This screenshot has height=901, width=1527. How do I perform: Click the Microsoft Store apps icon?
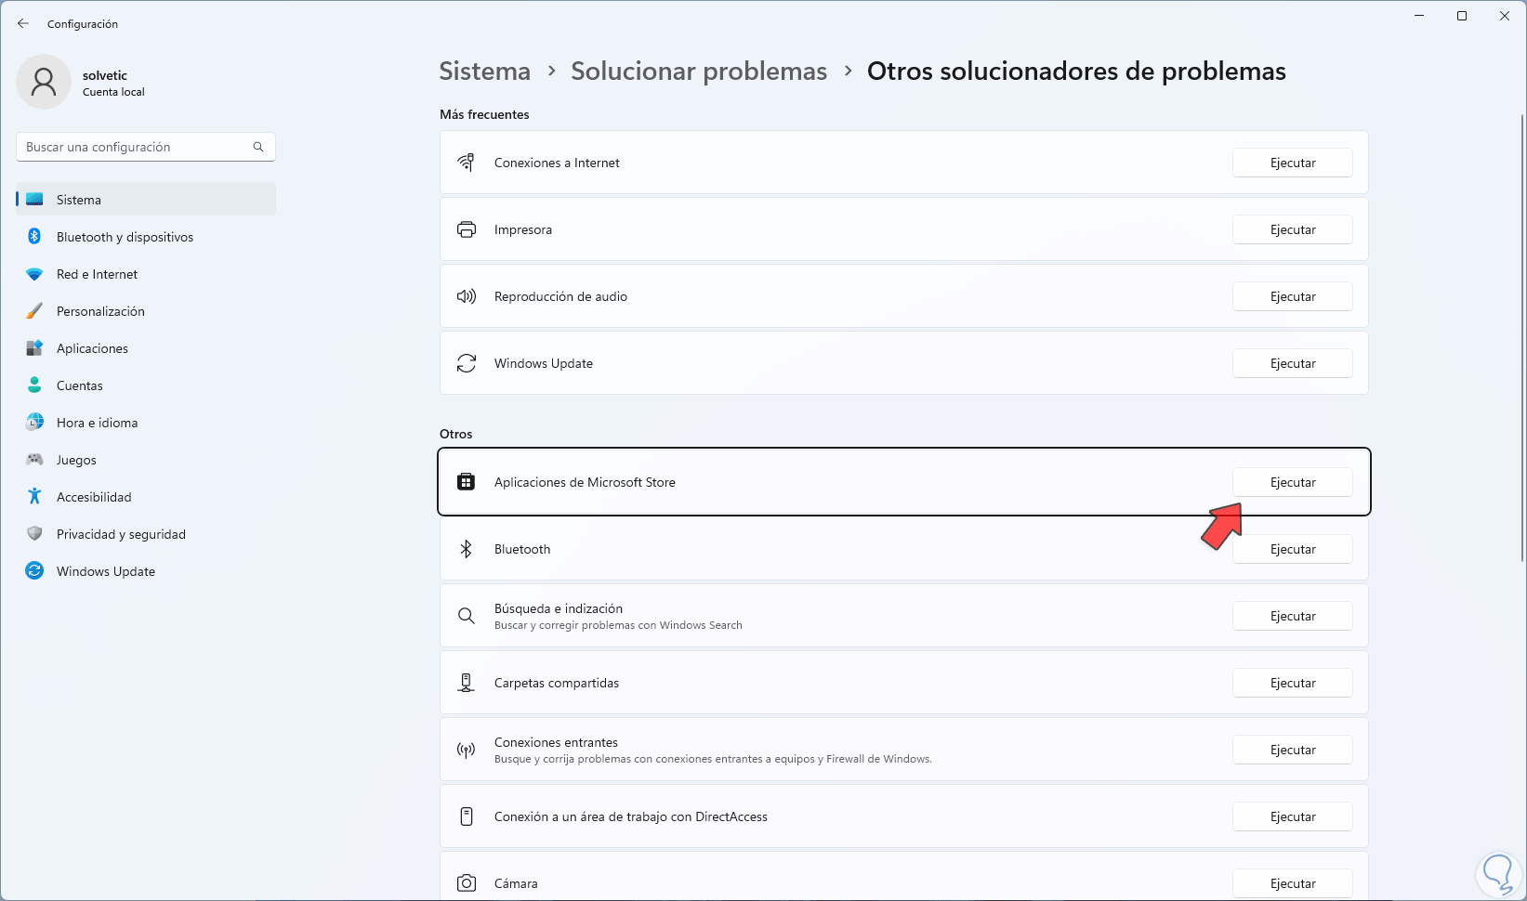(467, 482)
